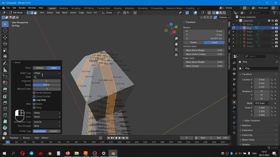Switch to the UV Editing workspace tab
Viewport: 280px width, 157px height.
(x=89, y=8)
